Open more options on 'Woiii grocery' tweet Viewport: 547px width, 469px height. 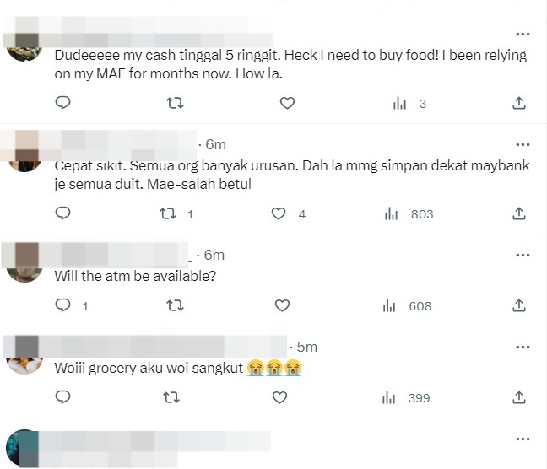523,347
